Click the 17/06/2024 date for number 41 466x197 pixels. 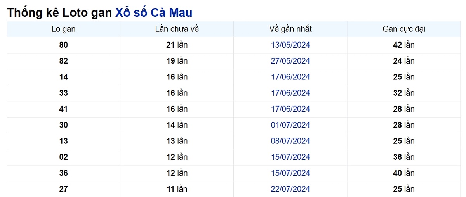tap(290, 109)
